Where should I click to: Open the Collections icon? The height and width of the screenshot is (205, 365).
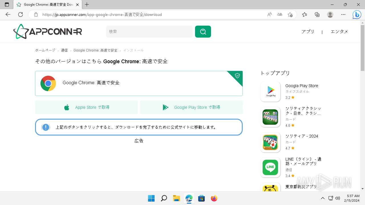pos(317,15)
